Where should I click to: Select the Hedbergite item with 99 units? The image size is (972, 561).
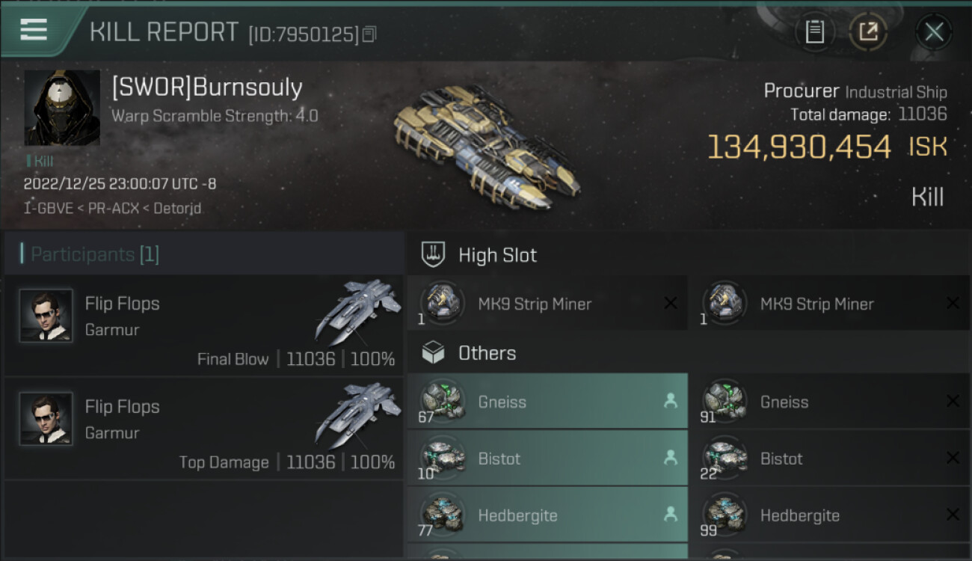829,515
